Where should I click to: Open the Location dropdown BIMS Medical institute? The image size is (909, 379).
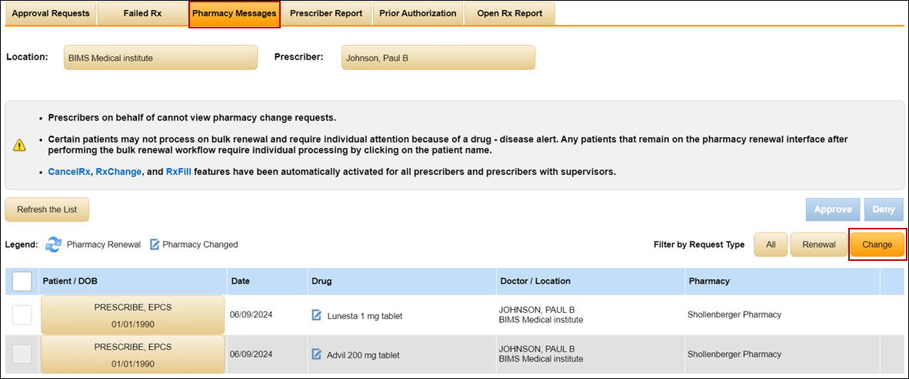(160, 58)
